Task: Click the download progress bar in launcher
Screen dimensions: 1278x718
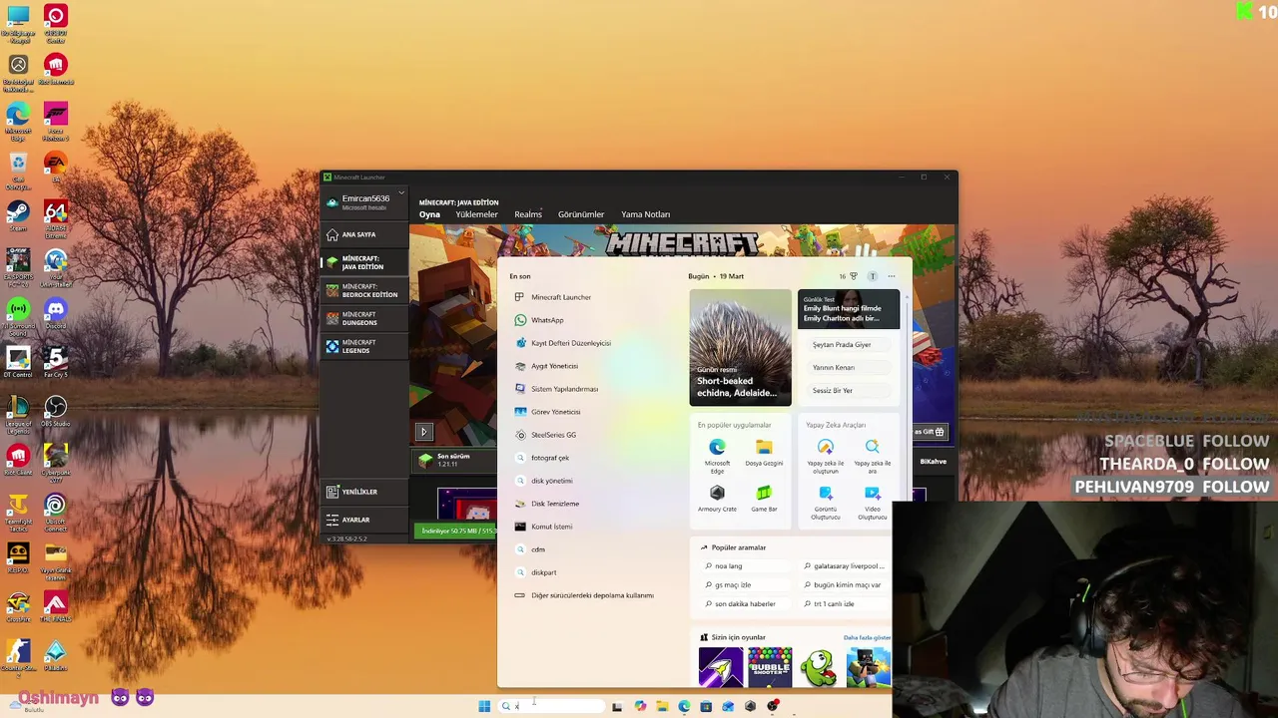Action: pos(456,531)
